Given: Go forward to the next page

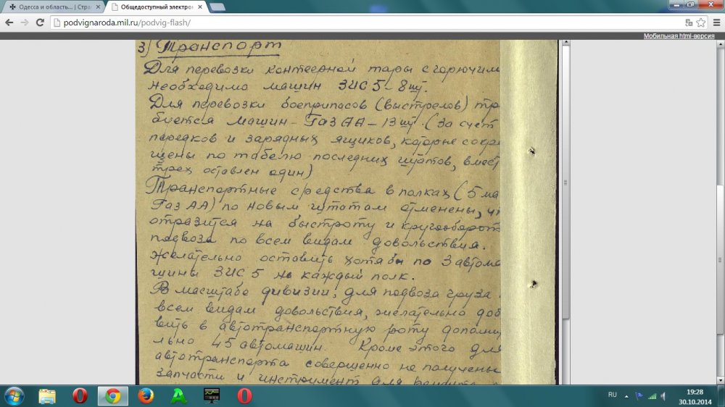Looking at the screenshot, I should [x=24, y=22].
